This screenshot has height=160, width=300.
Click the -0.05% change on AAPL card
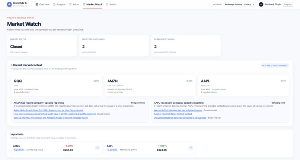click(x=283, y=81)
